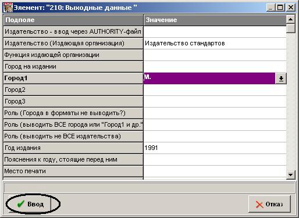Click value for 'Города в форматы не выводить?'

point(215,113)
